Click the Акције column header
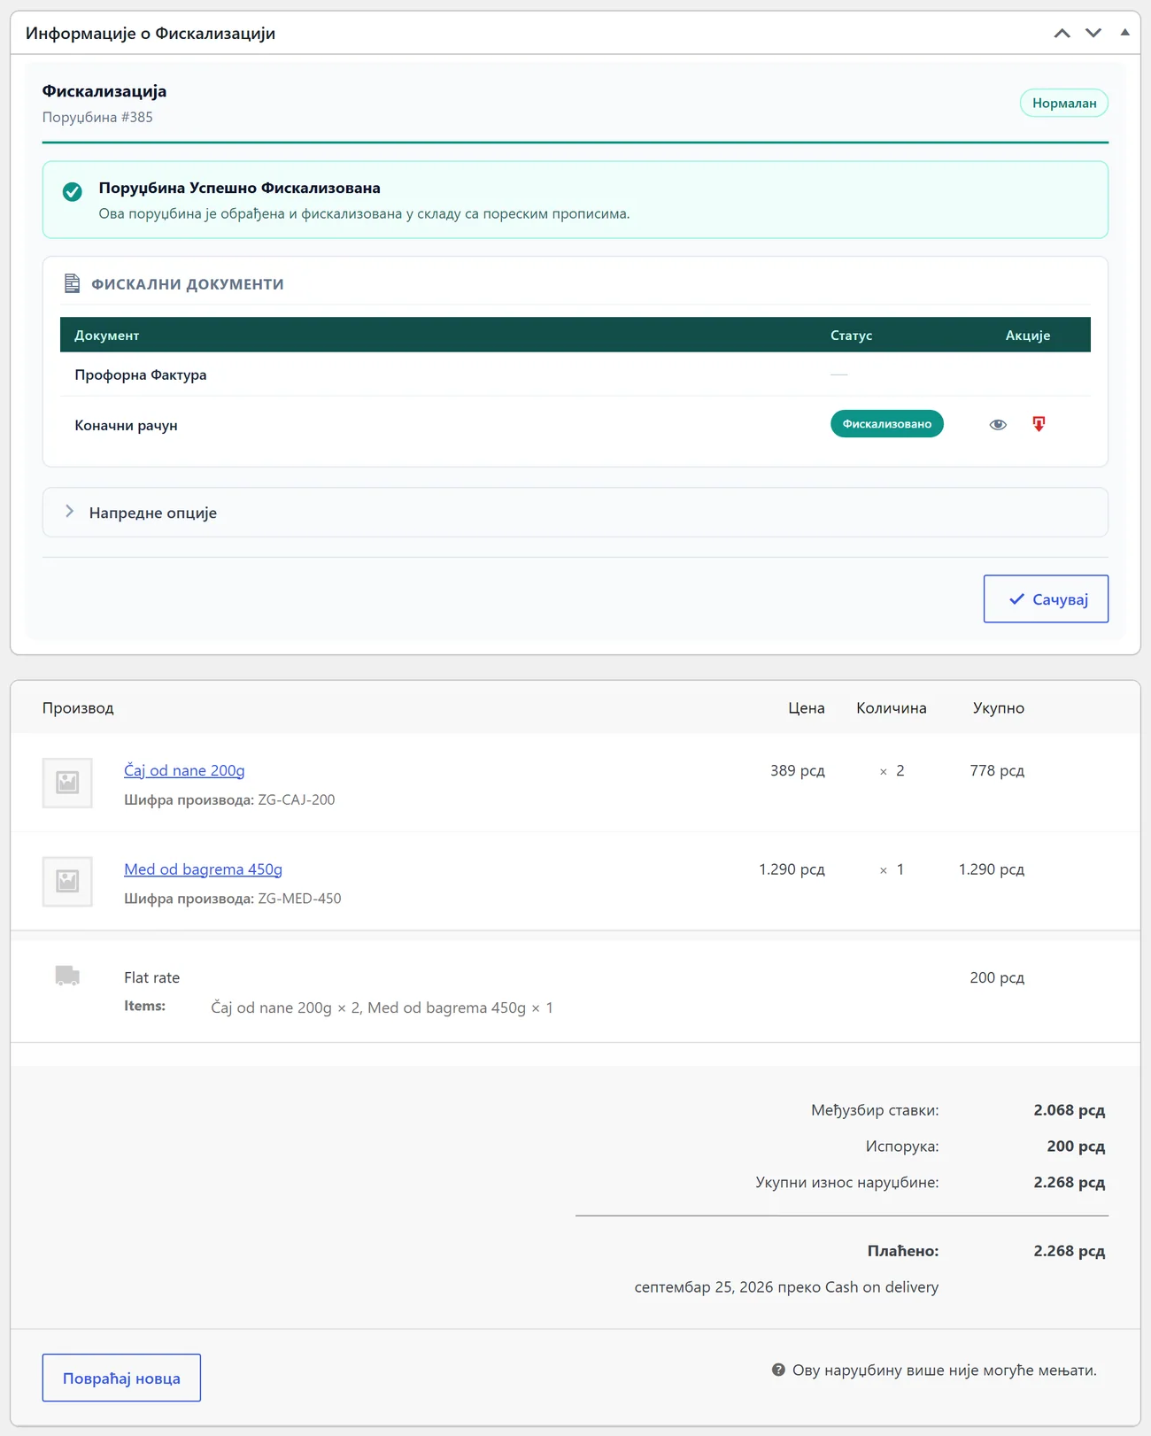 tap(1028, 336)
